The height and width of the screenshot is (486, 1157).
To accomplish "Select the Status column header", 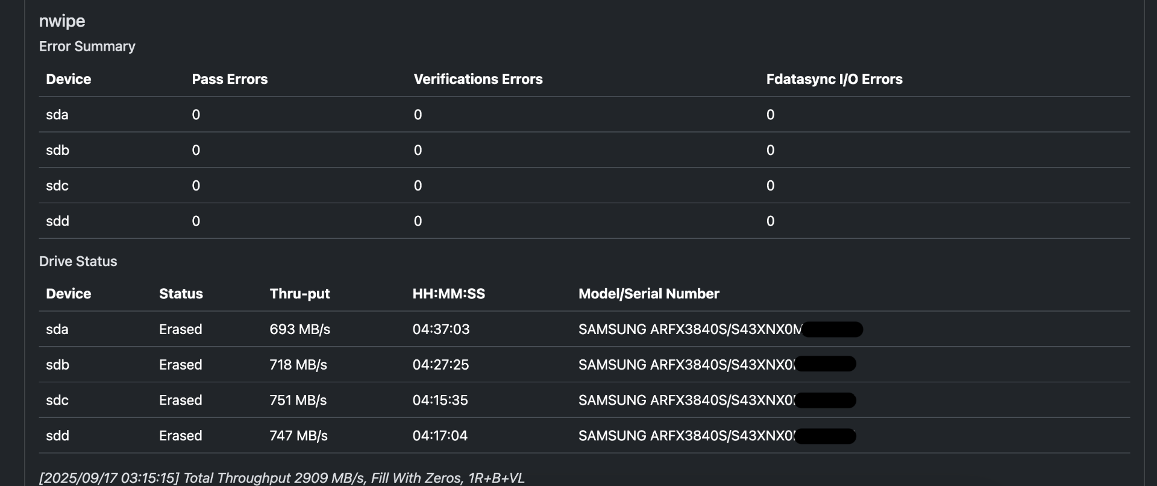I will pos(181,294).
